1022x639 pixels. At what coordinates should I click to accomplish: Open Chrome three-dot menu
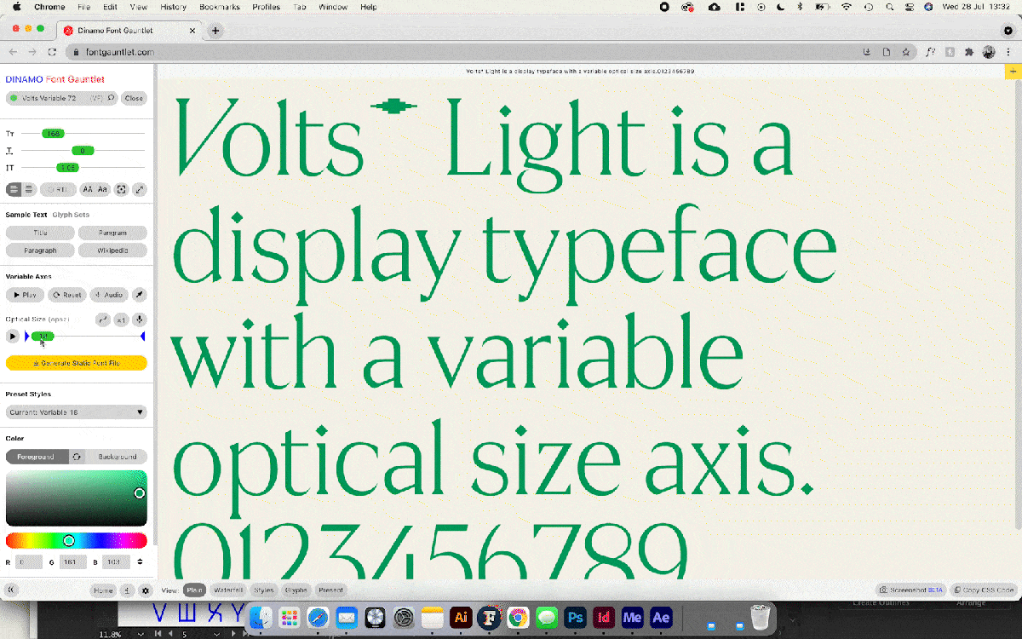coord(1008,52)
